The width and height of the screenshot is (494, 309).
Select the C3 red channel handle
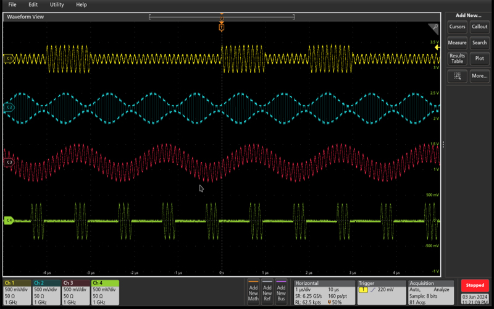coord(9,163)
